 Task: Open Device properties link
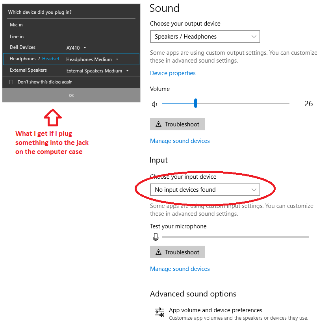tap(172, 73)
